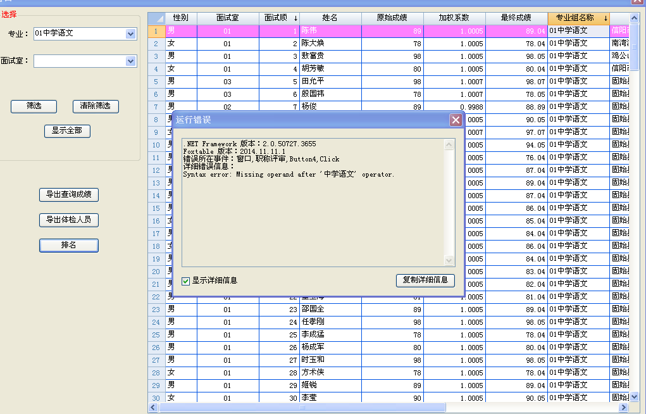Click the name cell 时玉和
This screenshot has height=414, width=646.
[x=330, y=360]
